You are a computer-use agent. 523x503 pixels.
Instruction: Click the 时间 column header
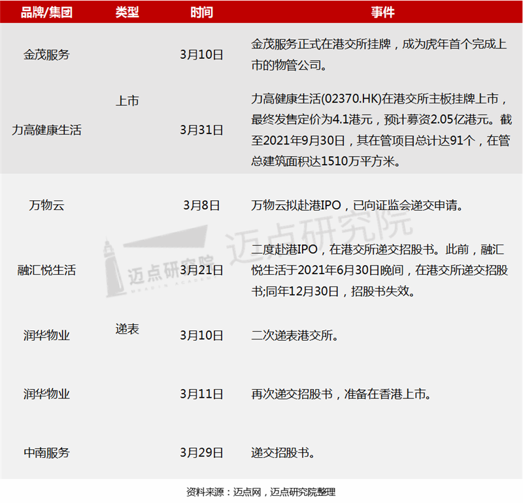click(201, 12)
